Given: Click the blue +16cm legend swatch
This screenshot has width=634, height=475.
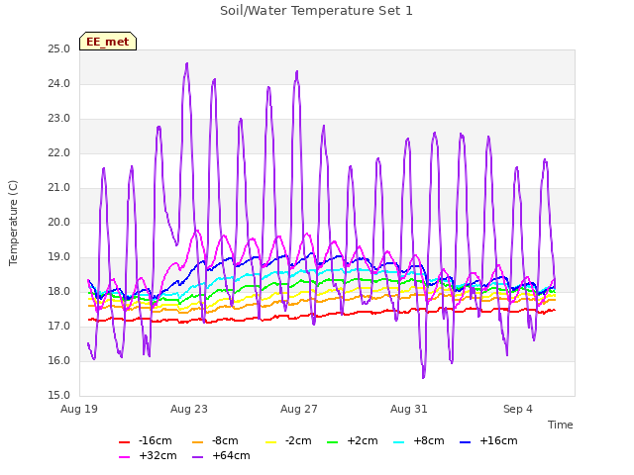Looking at the screenshot, I should (466, 442).
